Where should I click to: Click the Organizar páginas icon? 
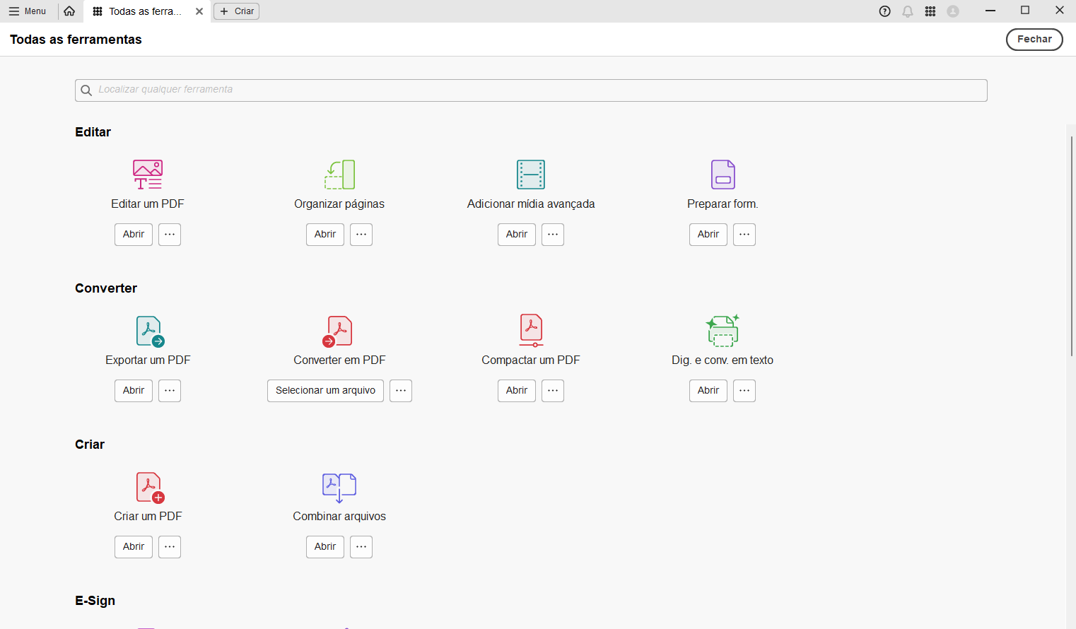[339, 175]
